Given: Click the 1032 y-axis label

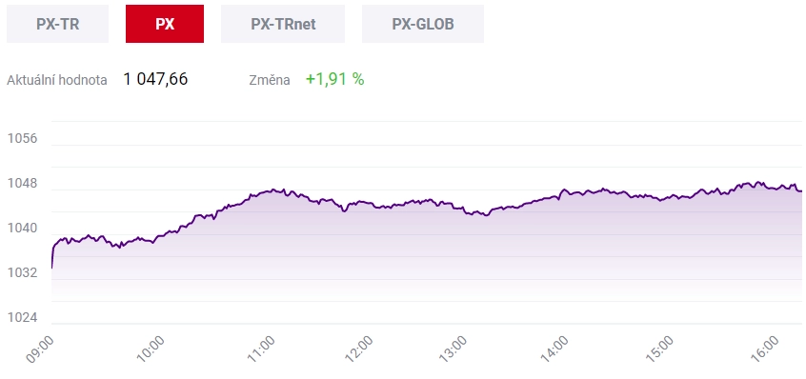Looking at the screenshot, I should point(23,272).
